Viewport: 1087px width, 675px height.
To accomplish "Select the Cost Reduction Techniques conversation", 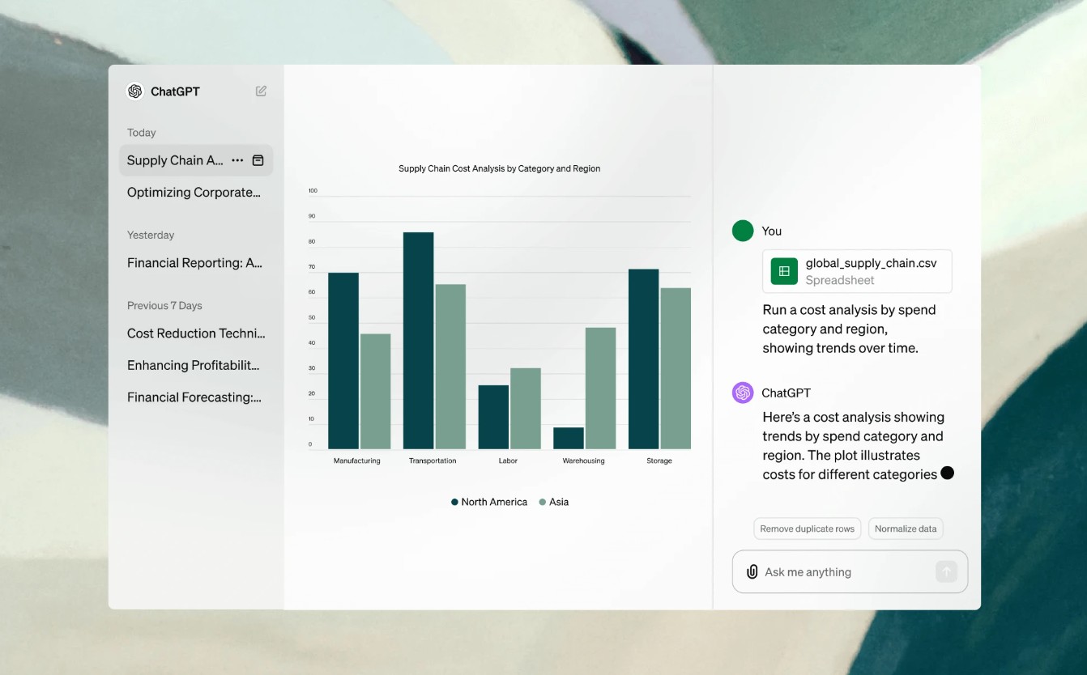I will 195,333.
